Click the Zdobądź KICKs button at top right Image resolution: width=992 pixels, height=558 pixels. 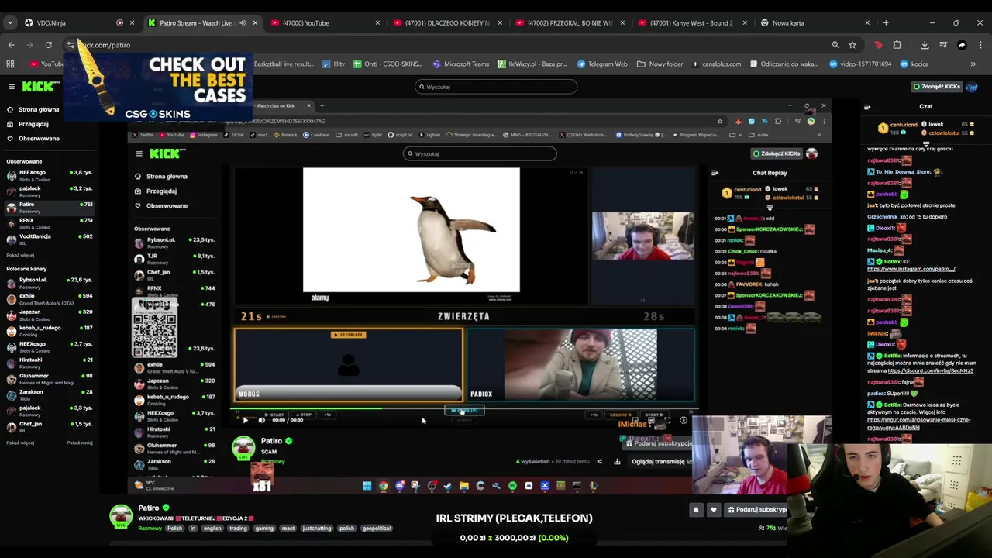(x=936, y=87)
